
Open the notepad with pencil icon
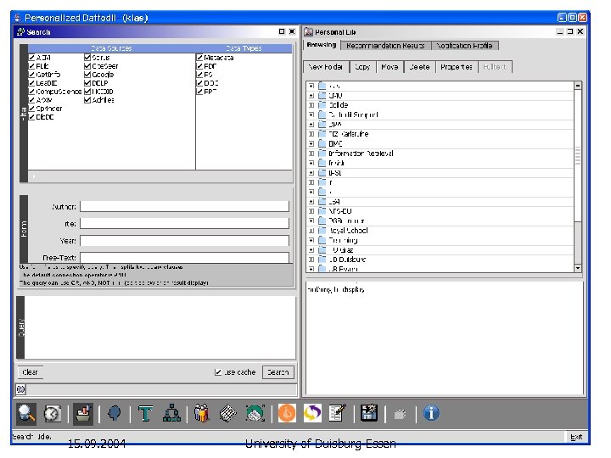(337, 413)
